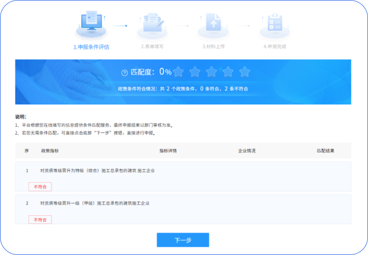
Task: Click the 政策指标 column header
Action: point(50,151)
